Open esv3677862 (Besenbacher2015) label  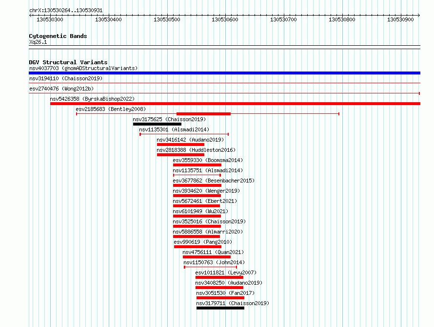pyautogui.click(x=214, y=181)
